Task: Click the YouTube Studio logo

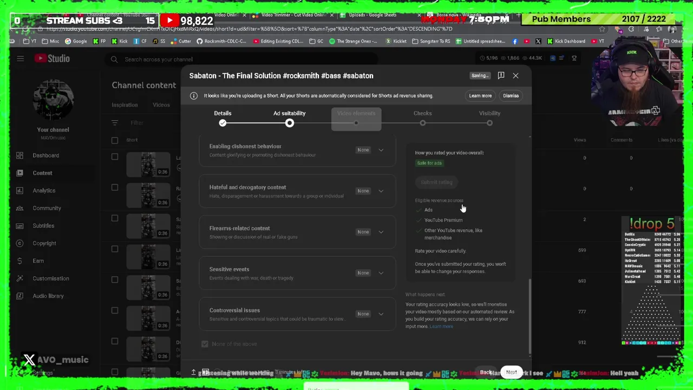Action: click(x=51, y=58)
